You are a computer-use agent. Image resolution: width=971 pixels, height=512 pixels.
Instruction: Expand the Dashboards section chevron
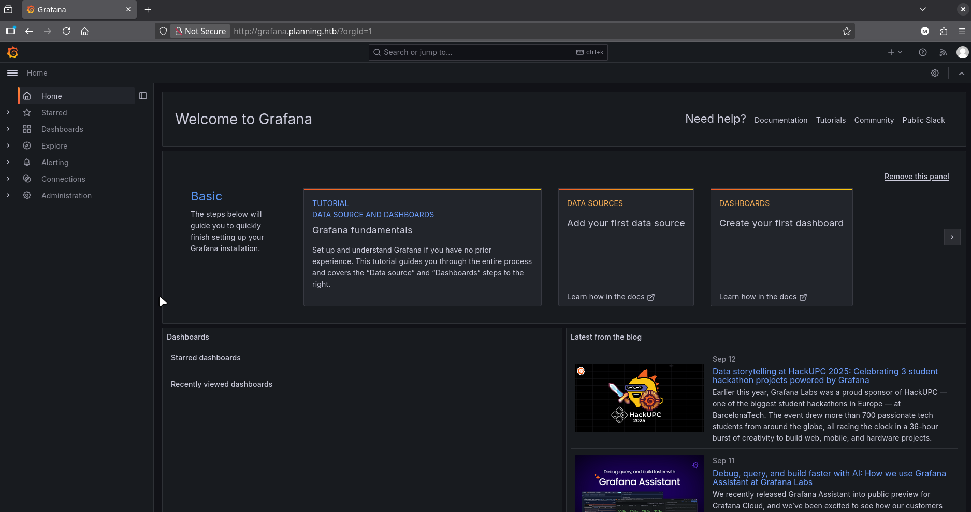tap(8, 129)
